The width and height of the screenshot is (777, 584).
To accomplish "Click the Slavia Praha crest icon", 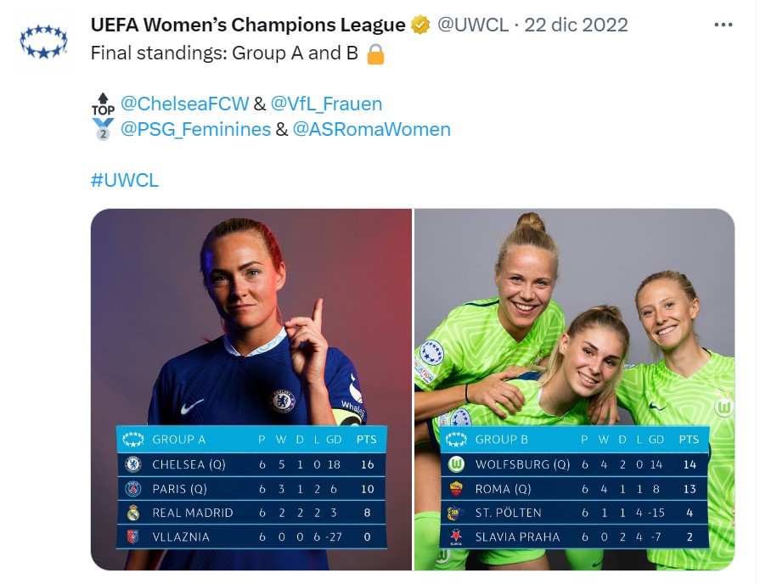I will coord(456,536).
